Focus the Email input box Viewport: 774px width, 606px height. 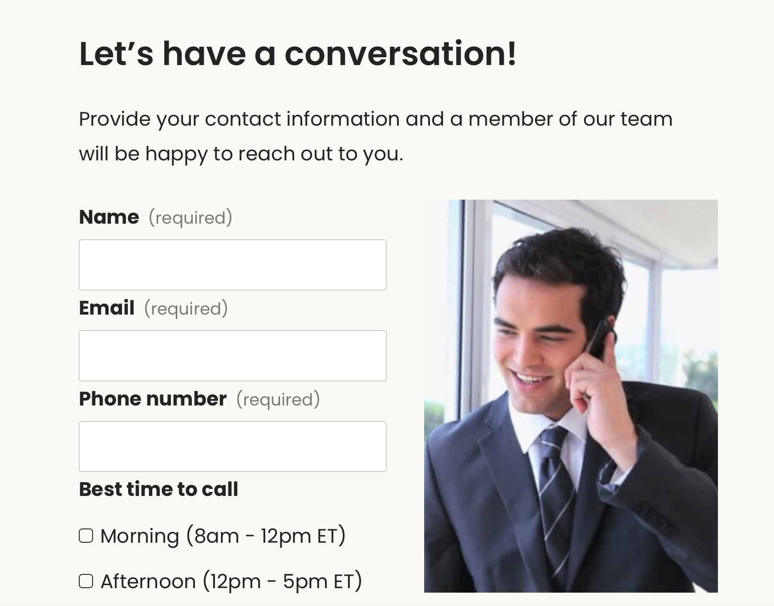coord(232,356)
